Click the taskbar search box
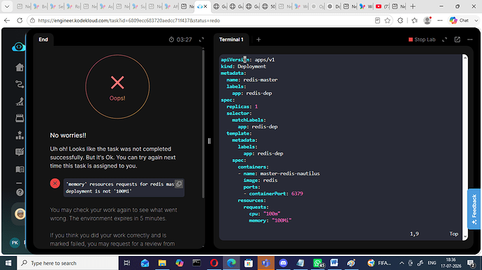Viewport: 482px width, 270px height. (68, 263)
